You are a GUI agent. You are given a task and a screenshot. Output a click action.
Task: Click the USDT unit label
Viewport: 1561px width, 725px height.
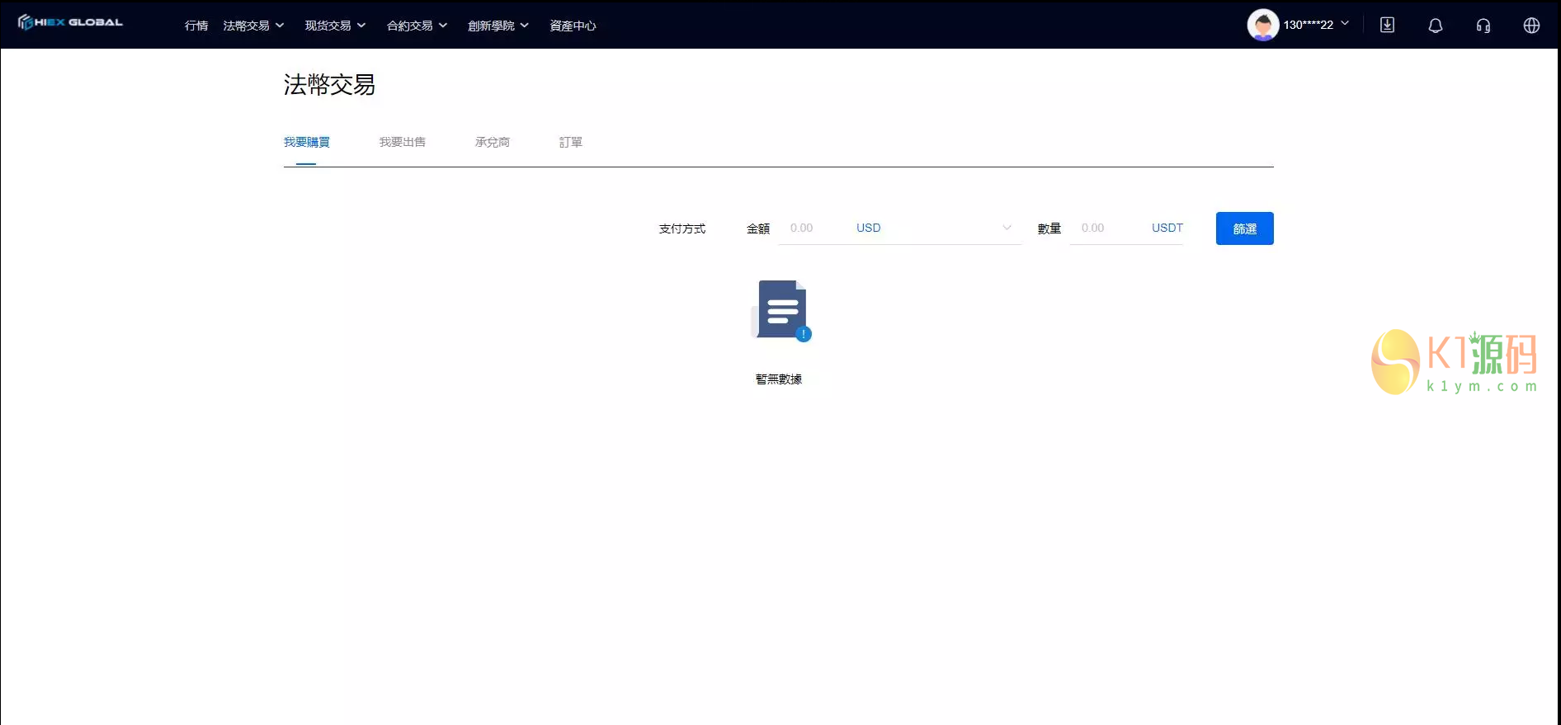[1167, 228]
